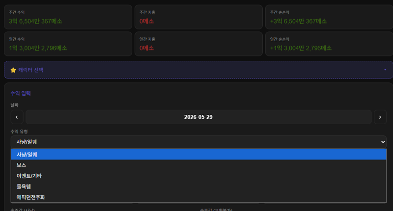Click the 일간 순손익 card value
This screenshot has height=211, width=393.
(301, 48)
